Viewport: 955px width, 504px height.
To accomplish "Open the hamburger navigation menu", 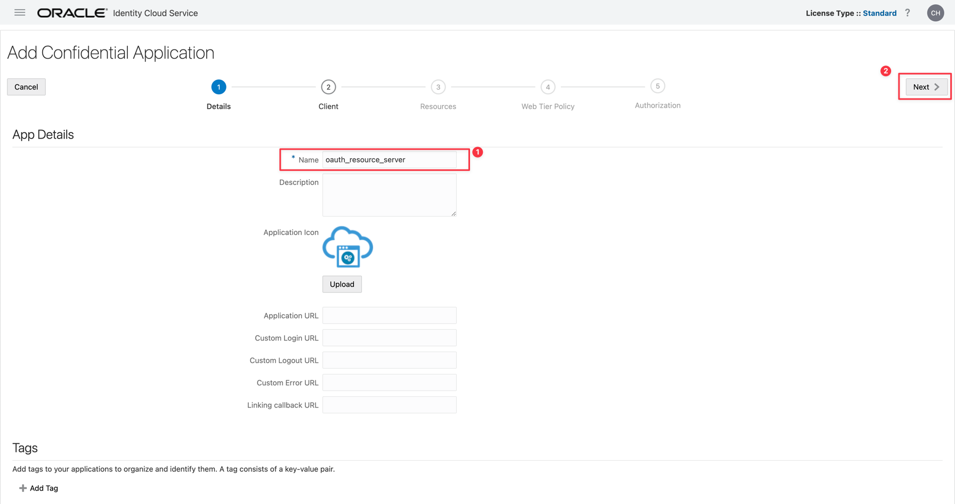I will [20, 13].
